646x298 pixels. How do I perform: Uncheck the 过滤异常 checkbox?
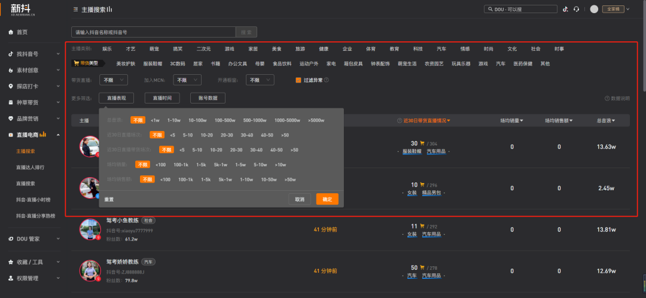[298, 80]
